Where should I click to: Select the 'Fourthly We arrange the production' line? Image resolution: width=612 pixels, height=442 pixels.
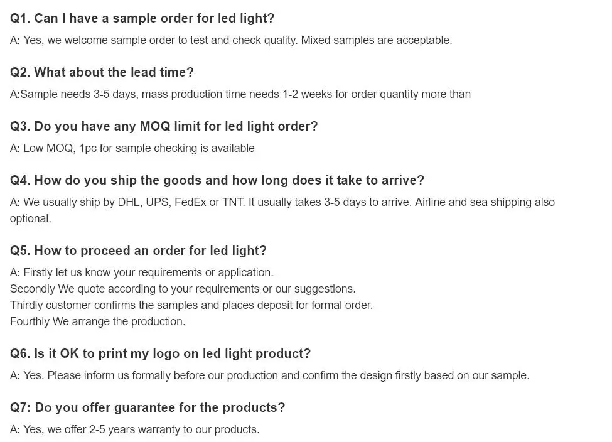97,321
